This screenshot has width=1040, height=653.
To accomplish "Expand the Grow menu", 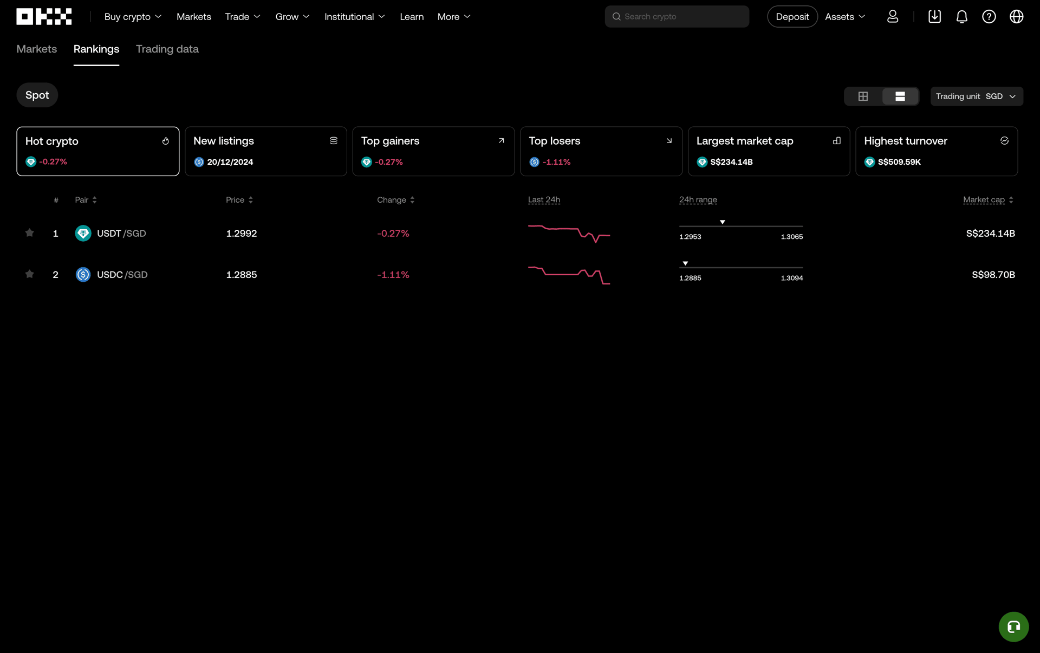I will point(292,17).
